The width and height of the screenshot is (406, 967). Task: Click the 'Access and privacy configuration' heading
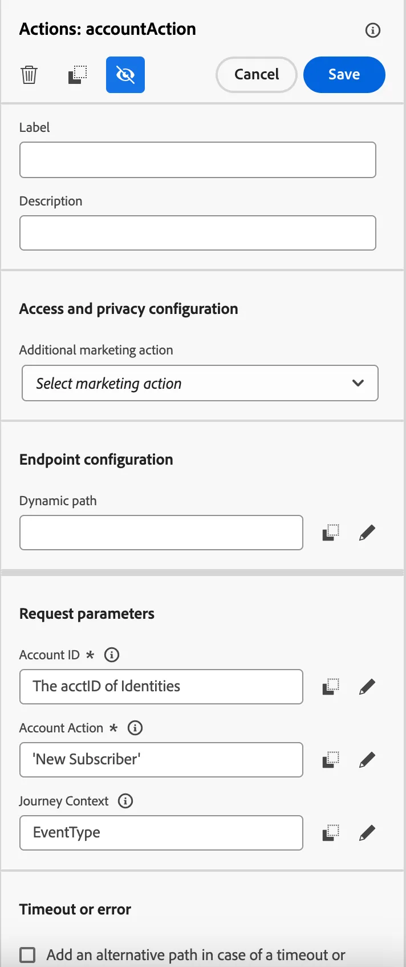(129, 309)
